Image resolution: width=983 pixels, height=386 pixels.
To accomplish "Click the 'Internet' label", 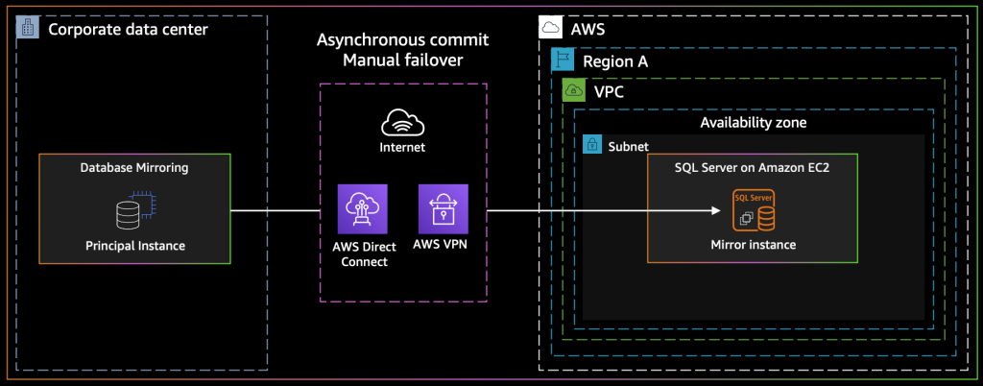I will [402, 148].
